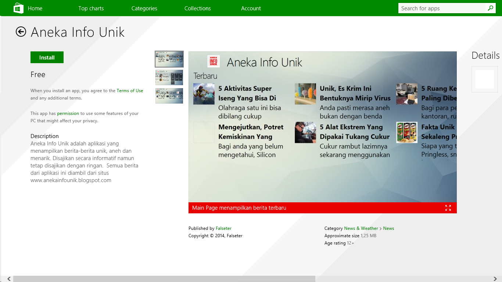Click the main app screenshot preview
The height and width of the screenshot is (282, 502).
coord(323,127)
